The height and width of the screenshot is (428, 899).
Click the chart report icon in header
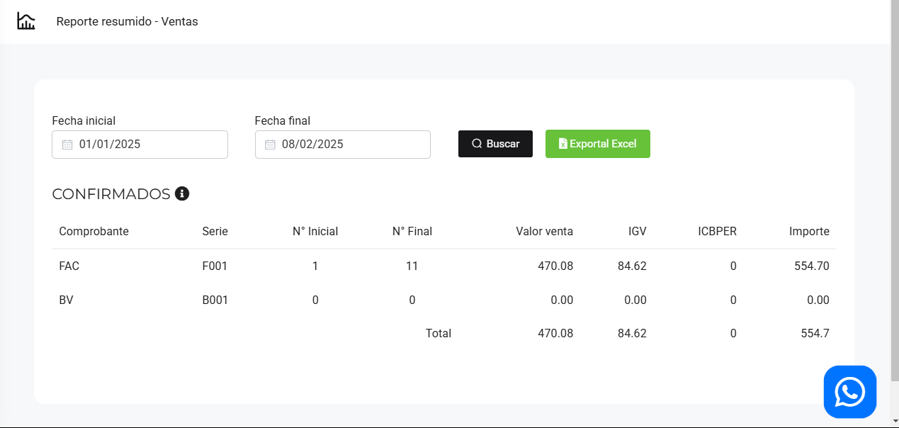point(26,21)
